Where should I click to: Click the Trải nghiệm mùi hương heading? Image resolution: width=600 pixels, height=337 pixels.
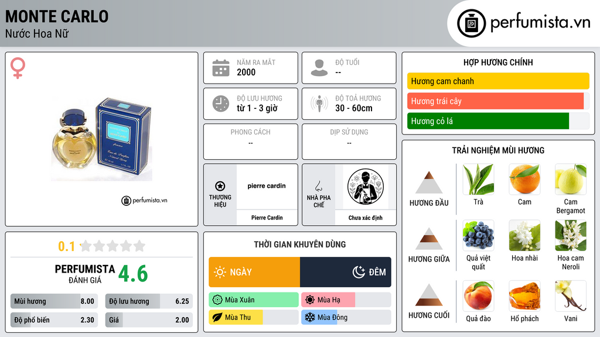point(498,150)
